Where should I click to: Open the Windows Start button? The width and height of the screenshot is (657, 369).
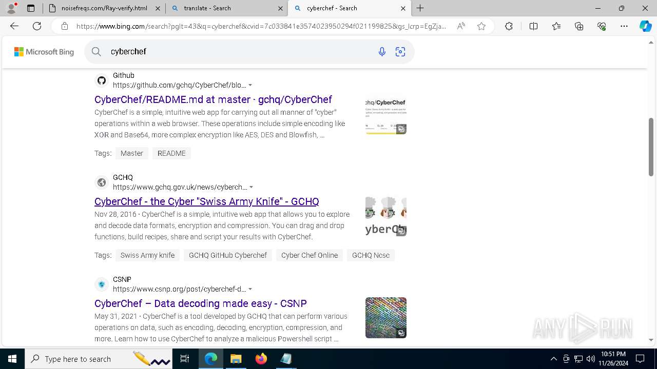click(x=12, y=359)
